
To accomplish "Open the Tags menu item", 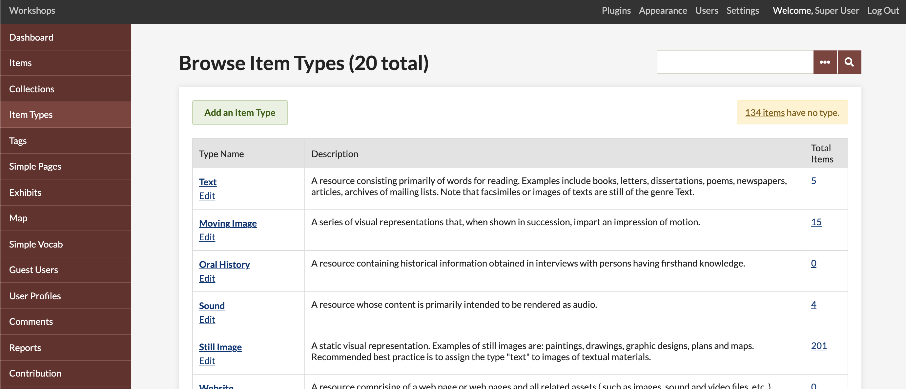I will tap(65, 140).
